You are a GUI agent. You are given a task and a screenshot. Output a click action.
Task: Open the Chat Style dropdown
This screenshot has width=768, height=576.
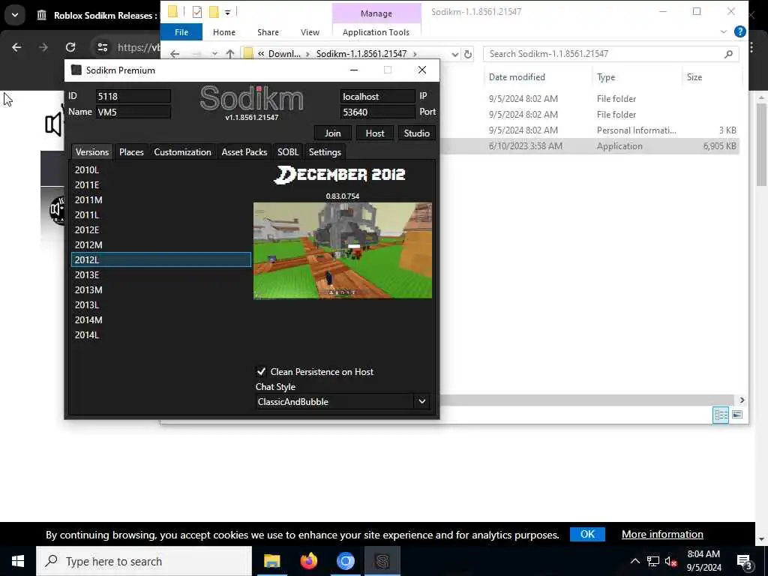342,402
